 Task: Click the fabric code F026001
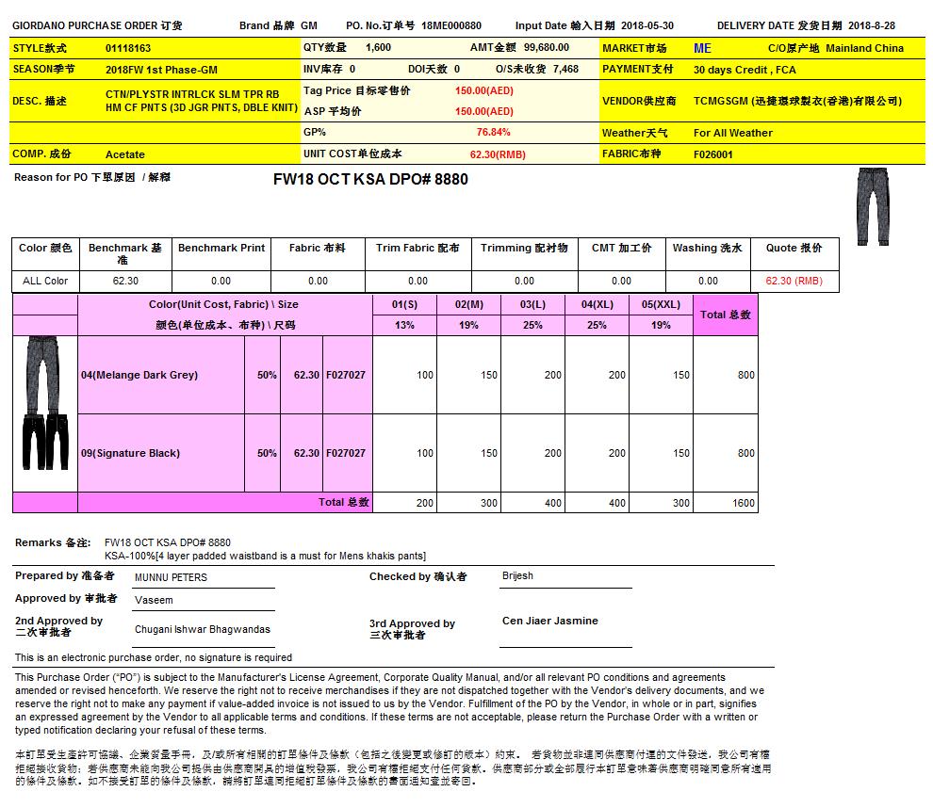[713, 154]
